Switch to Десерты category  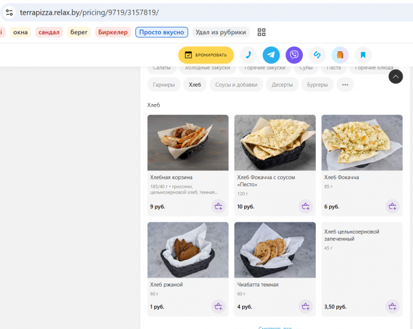coord(282,85)
